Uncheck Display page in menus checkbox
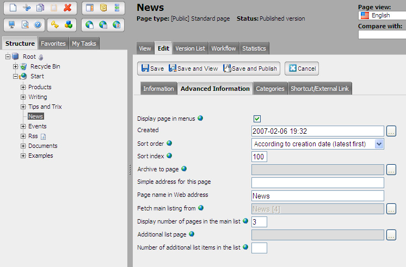Image resolution: width=406 pixels, height=267 pixels. point(257,119)
